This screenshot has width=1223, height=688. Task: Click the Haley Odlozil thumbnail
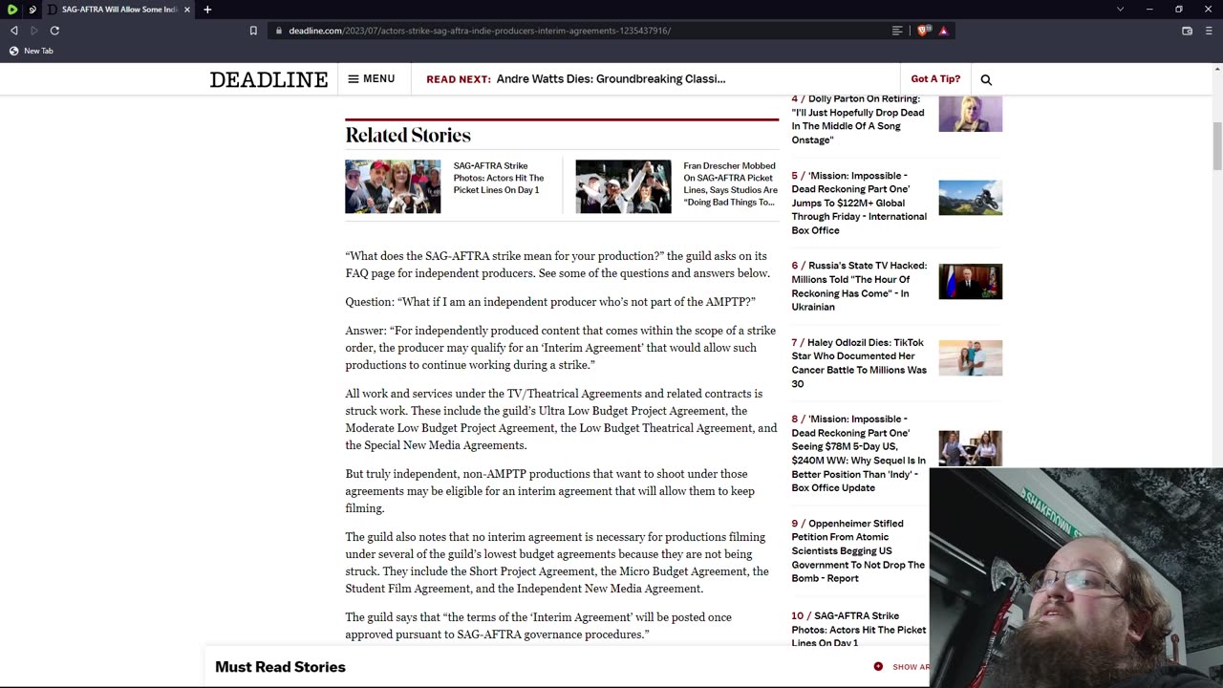(x=970, y=357)
